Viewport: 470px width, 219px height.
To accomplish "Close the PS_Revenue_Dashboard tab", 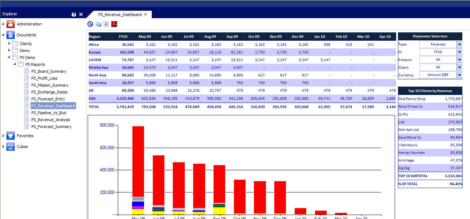I will [146, 14].
